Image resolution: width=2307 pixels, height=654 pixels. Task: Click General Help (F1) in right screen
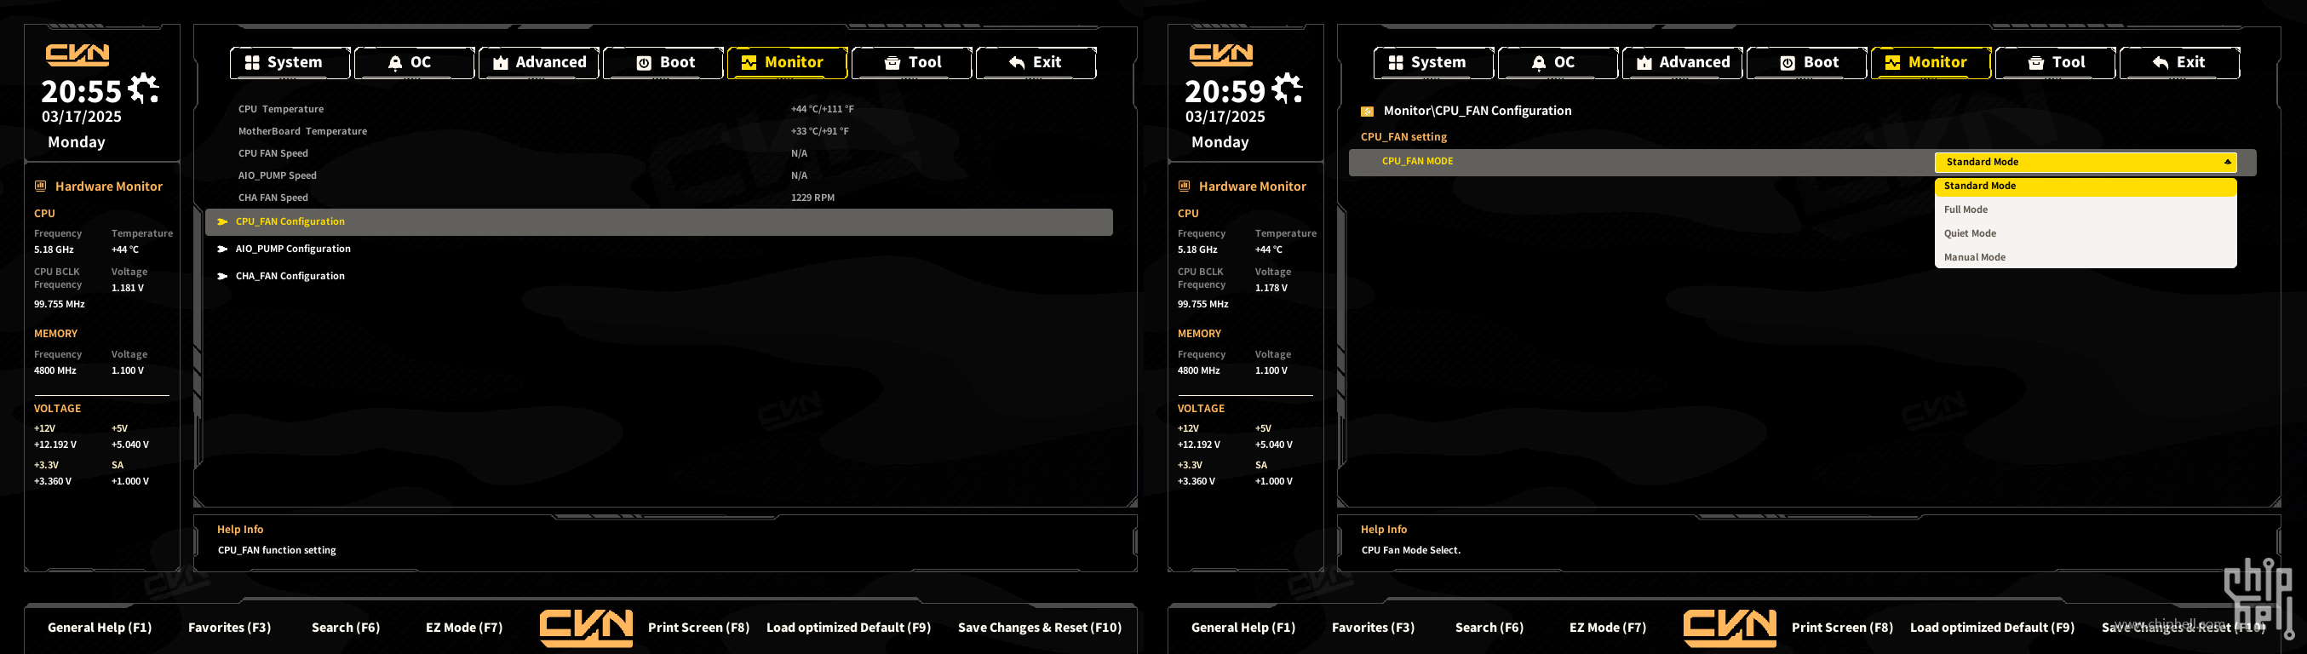tap(1243, 628)
